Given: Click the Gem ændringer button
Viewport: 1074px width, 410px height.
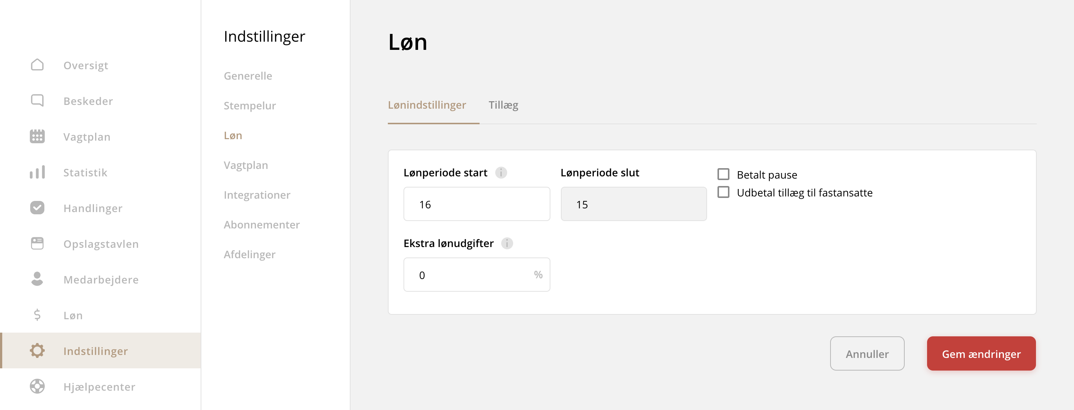Looking at the screenshot, I should pos(981,353).
